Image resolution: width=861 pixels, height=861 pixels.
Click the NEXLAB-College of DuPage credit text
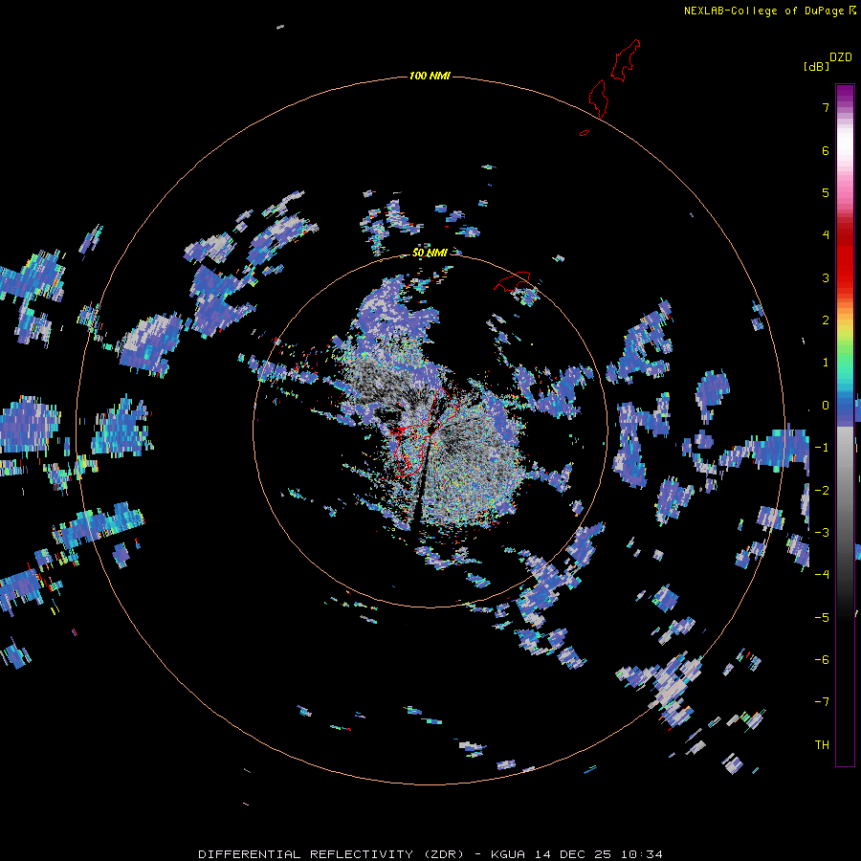click(x=769, y=11)
